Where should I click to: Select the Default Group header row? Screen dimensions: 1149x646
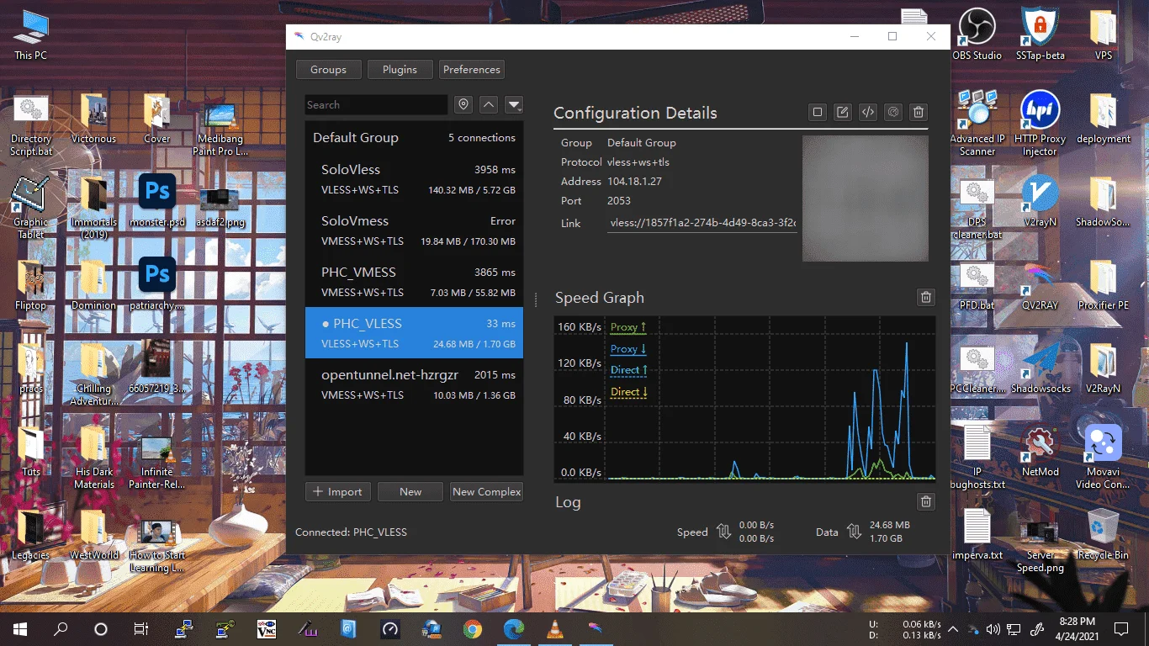[414, 138]
